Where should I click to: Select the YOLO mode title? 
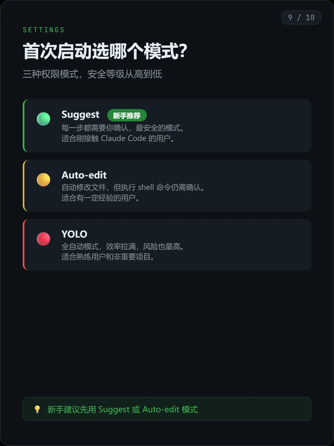tap(74, 234)
